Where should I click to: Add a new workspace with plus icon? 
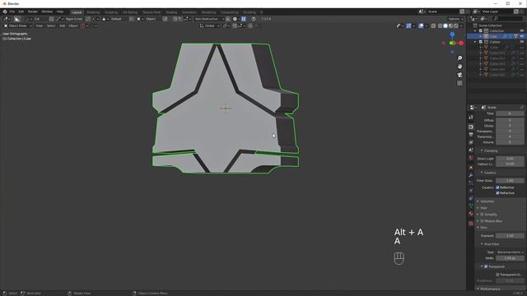pyautogui.click(x=261, y=12)
